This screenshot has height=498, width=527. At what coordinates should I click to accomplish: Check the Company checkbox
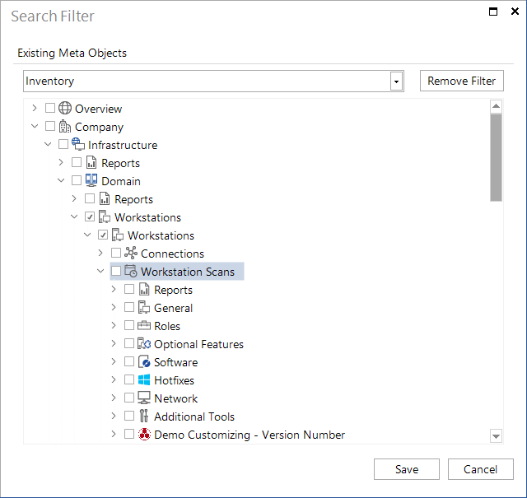50,126
